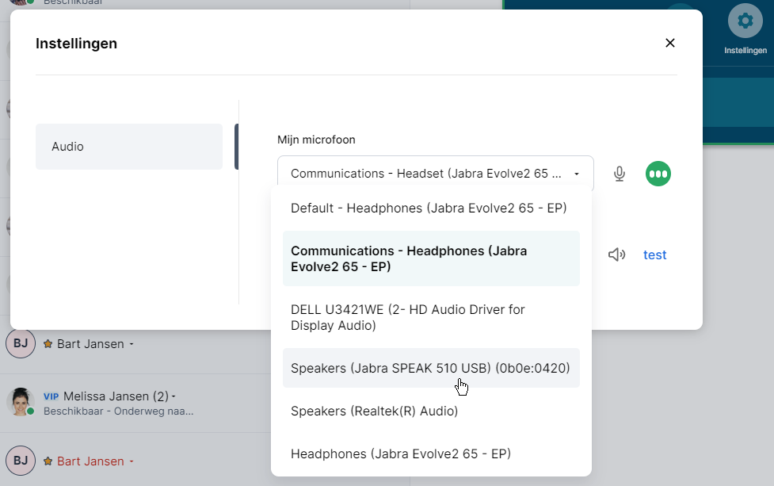Open the Mijn microfoon dropdown
Screen dimensions: 774x486
[x=436, y=174]
